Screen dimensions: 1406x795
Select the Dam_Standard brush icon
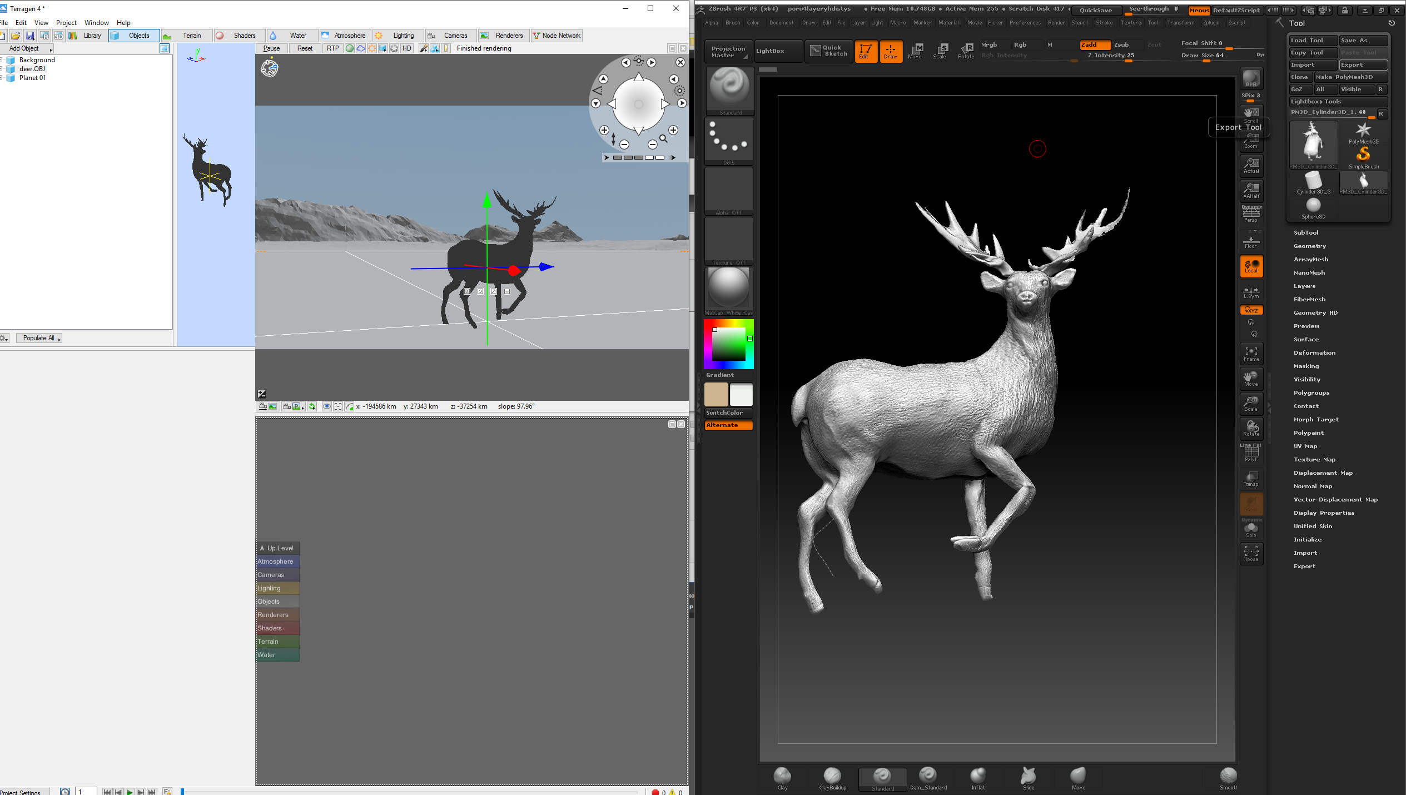[x=928, y=777]
